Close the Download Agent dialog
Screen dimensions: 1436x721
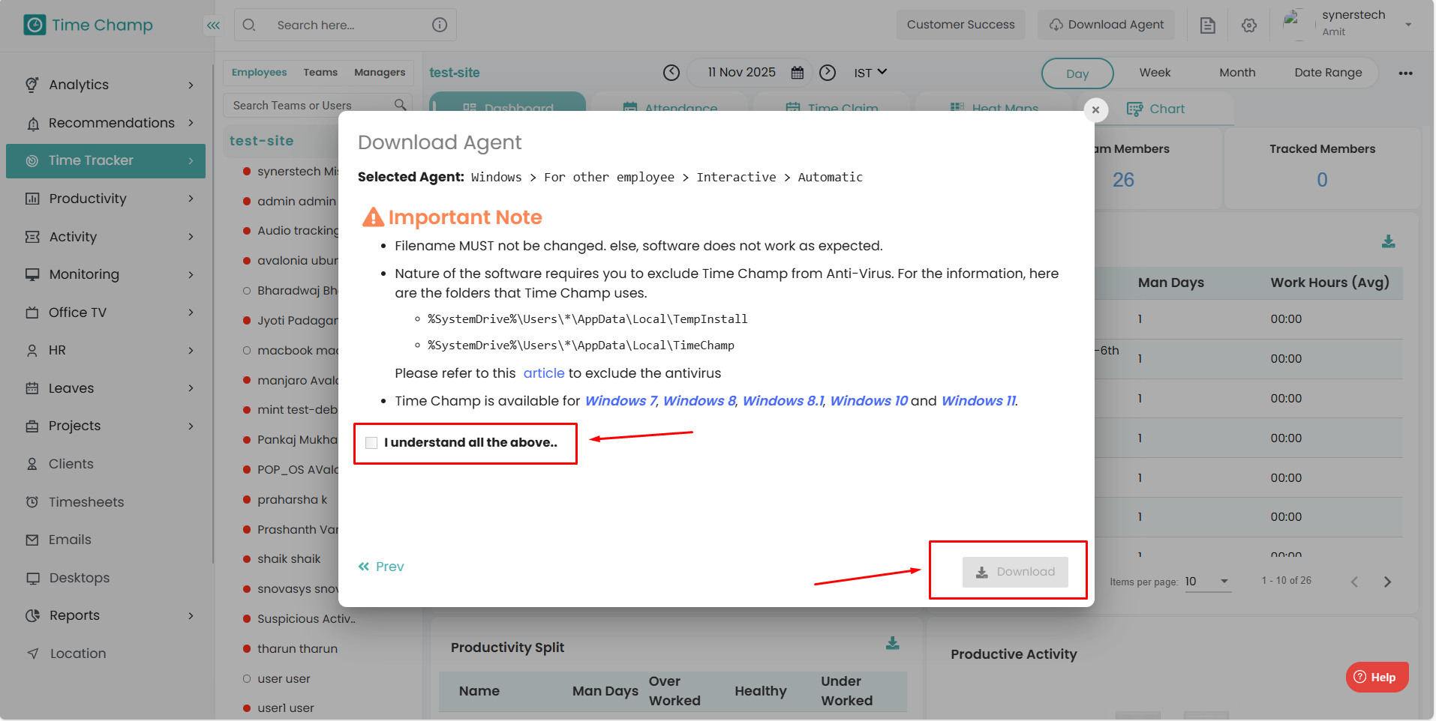click(1096, 110)
